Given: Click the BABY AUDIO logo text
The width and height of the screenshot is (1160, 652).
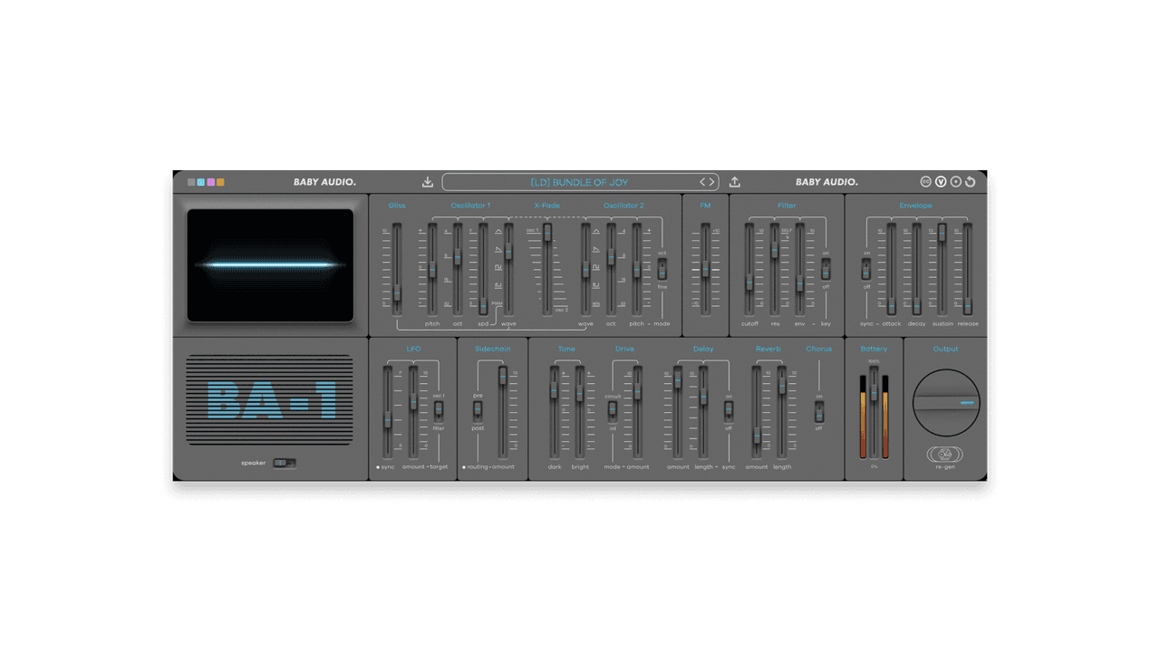Looking at the screenshot, I should (324, 181).
